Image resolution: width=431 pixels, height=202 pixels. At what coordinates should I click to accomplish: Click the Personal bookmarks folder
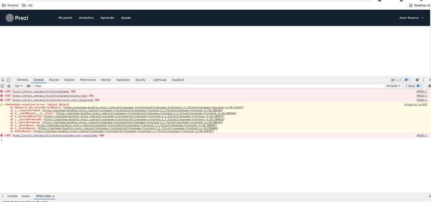pos(10,5)
